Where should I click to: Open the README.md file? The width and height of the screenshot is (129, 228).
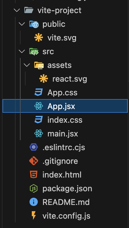(66, 202)
